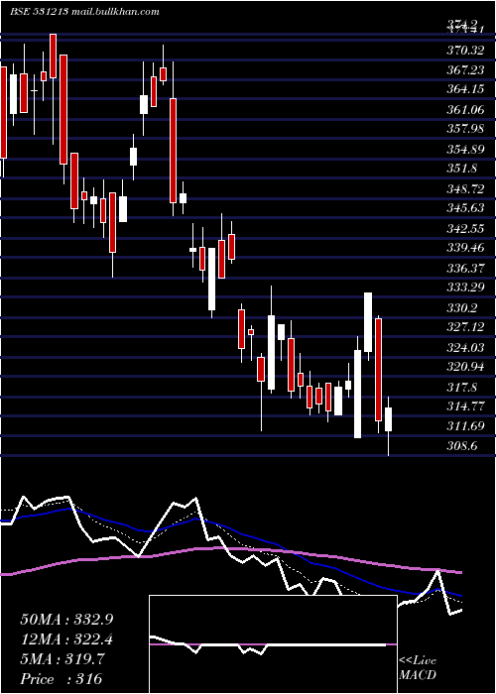Click the <<Live MACD label
This screenshot has height=694, width=496.
click(x=418, y=668)
